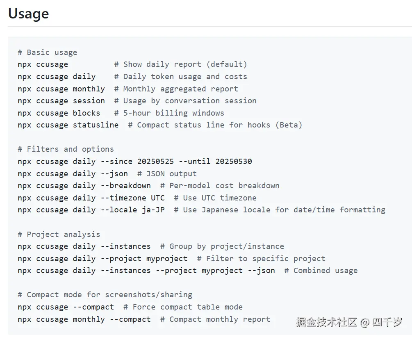Click the 'npx ccusage statusline' command
This screenshot has height=337, width=412.
[68, 125]
